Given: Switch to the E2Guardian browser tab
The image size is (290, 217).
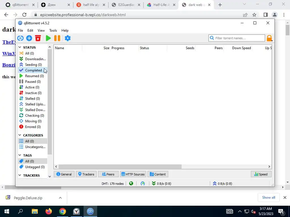Looking at the screenshot, I should (126, 5).
